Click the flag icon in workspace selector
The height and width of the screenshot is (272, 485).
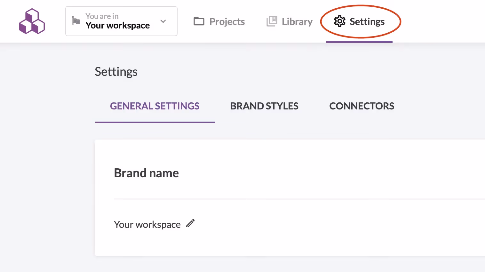76,21
